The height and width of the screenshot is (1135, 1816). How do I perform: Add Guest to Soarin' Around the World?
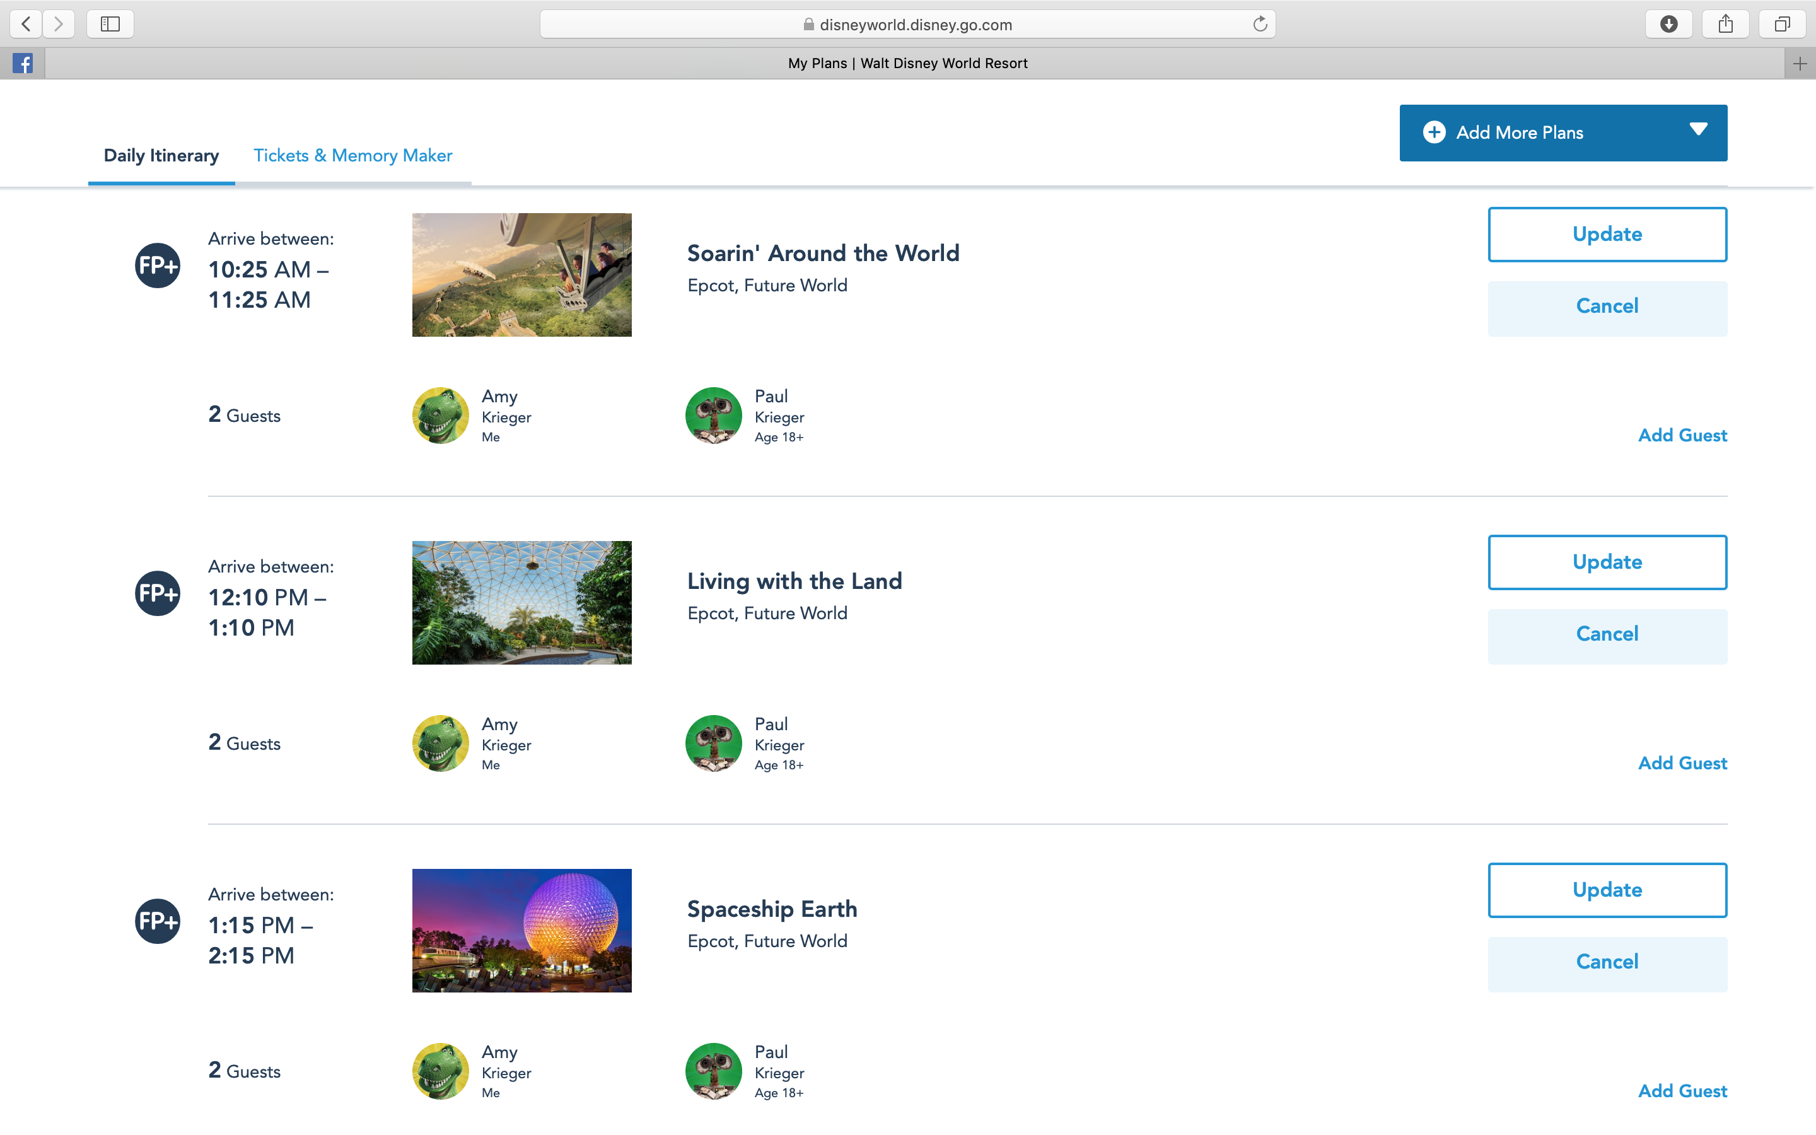tap(1682, 435)
